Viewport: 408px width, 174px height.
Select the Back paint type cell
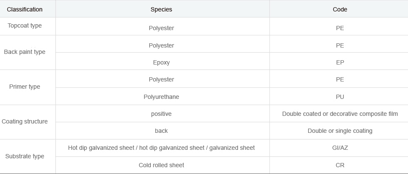(x=25, y=52)
